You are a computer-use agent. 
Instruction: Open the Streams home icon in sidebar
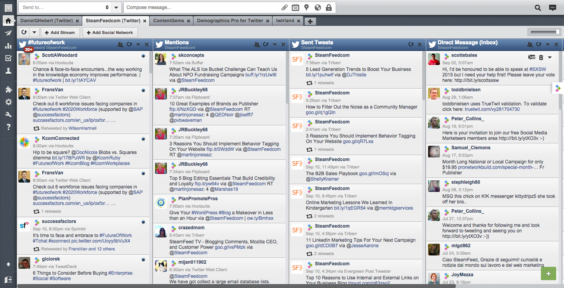[8, 21]
